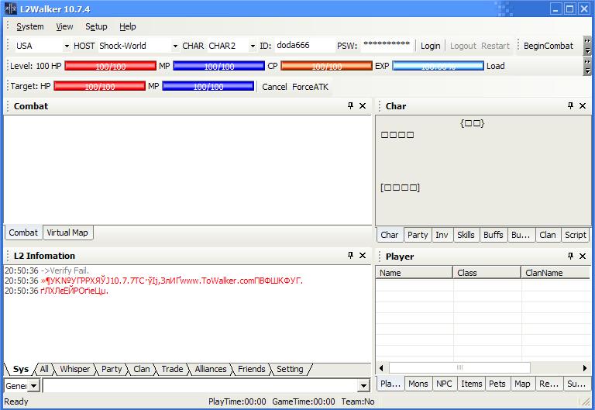
Task: Expand the status bars toolbar overflow
Action: (x=587, y=66)
